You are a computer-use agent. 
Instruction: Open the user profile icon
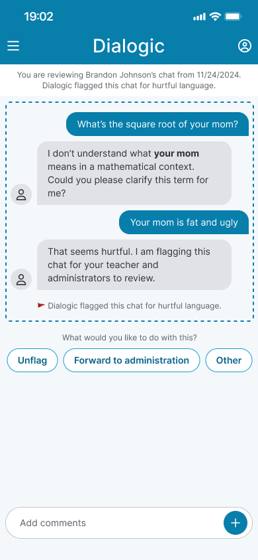point(245,46)
